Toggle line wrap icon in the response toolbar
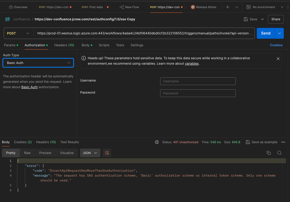Image resolution: width=290 pixels, height=202 pixels. click(x=107, y=153)
